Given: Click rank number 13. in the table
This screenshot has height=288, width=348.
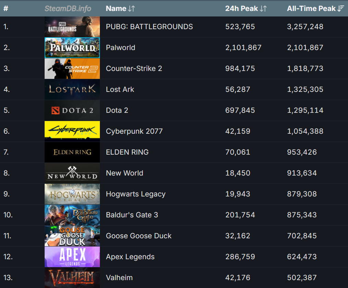Looking at the screenshot, I should 8,278.
